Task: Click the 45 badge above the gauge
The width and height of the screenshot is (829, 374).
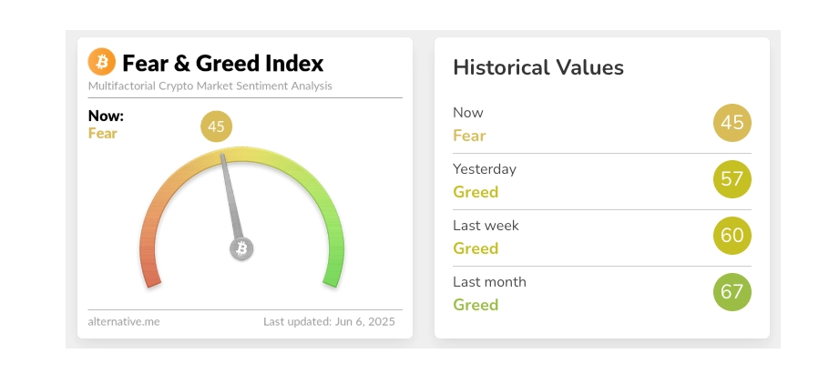Action: pos(216,126)
